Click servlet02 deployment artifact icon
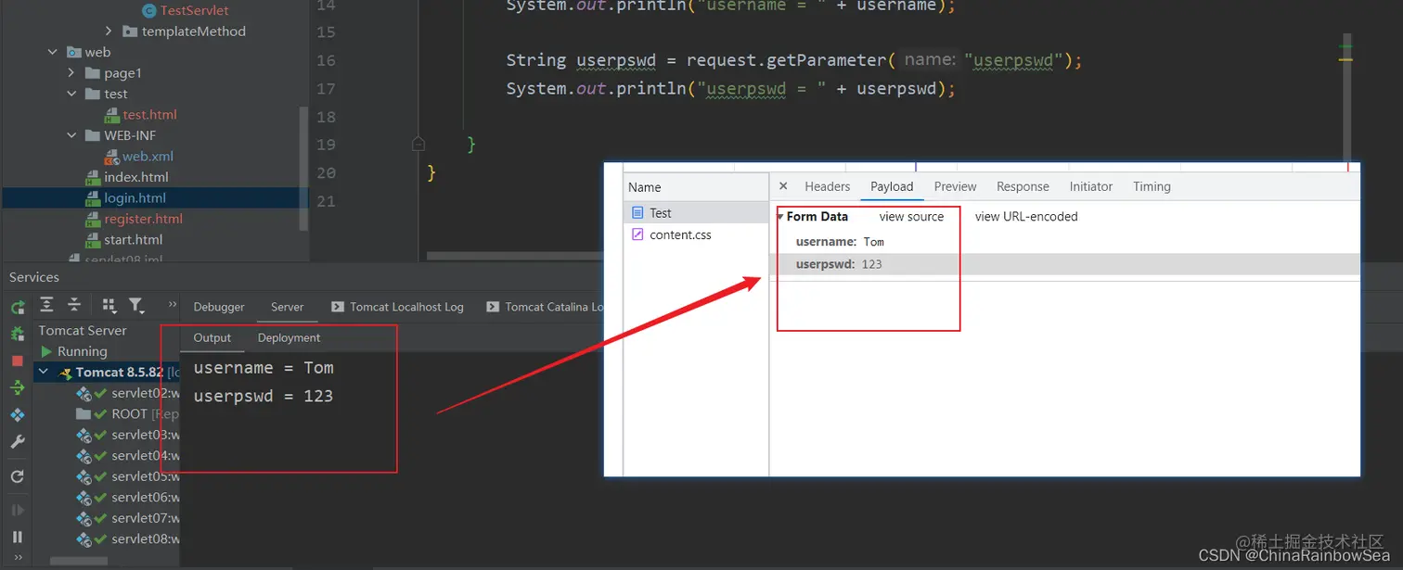This screenshot has width=1403, height=570. tap(84, 393)
